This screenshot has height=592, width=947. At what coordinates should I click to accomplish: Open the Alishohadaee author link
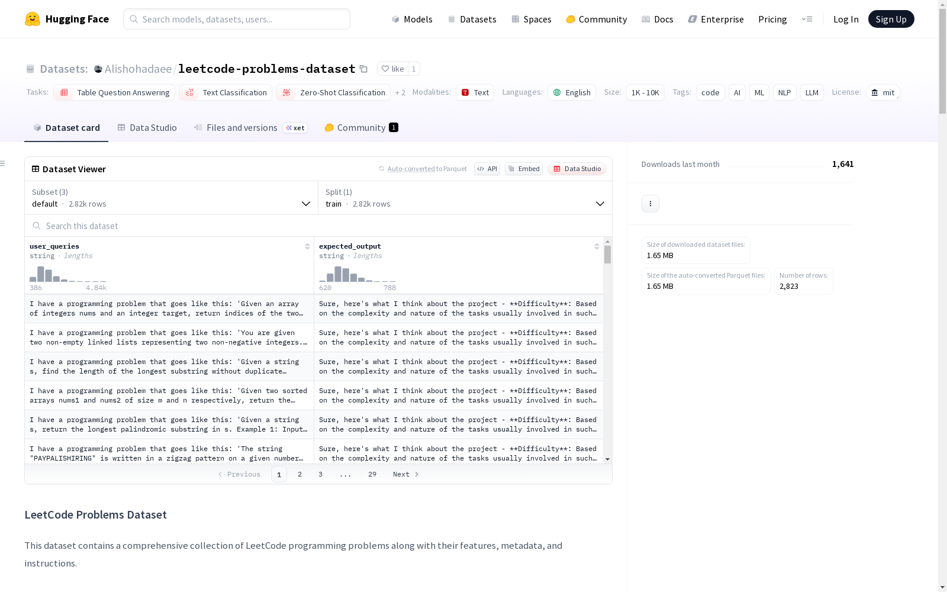click(x=138, y=69)
